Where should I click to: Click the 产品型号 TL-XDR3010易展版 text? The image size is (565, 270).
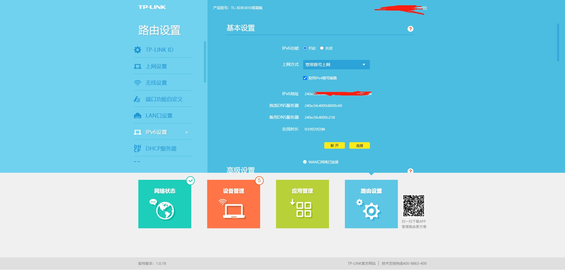238,8
